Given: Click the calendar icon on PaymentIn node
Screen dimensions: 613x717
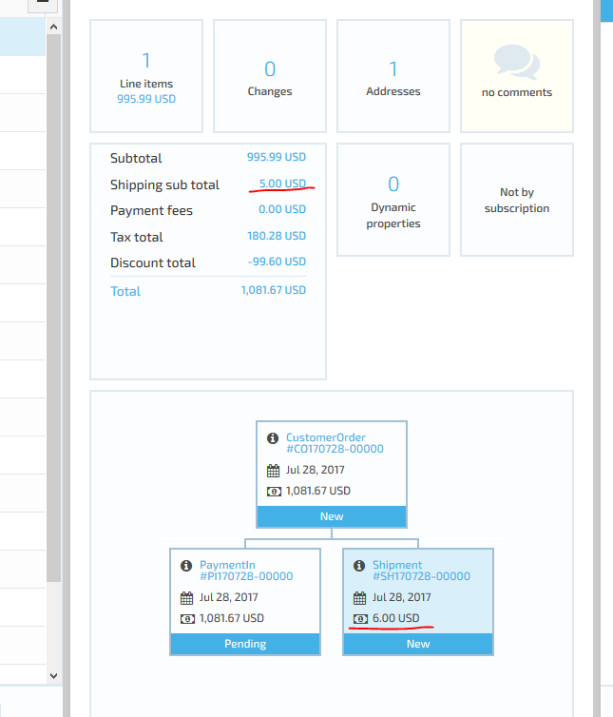Looking at the screenshot, I should (187, 597).
